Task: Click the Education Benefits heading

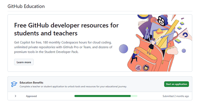Action: [x=31, y=82]
